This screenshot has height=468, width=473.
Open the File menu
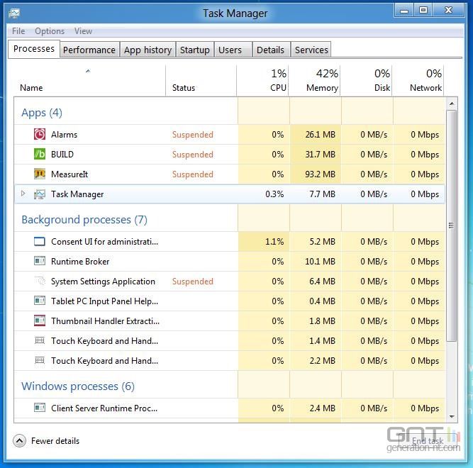18,31
